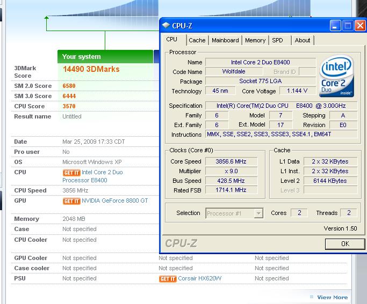Click the Memory value 2048 MB

(74, 219)
